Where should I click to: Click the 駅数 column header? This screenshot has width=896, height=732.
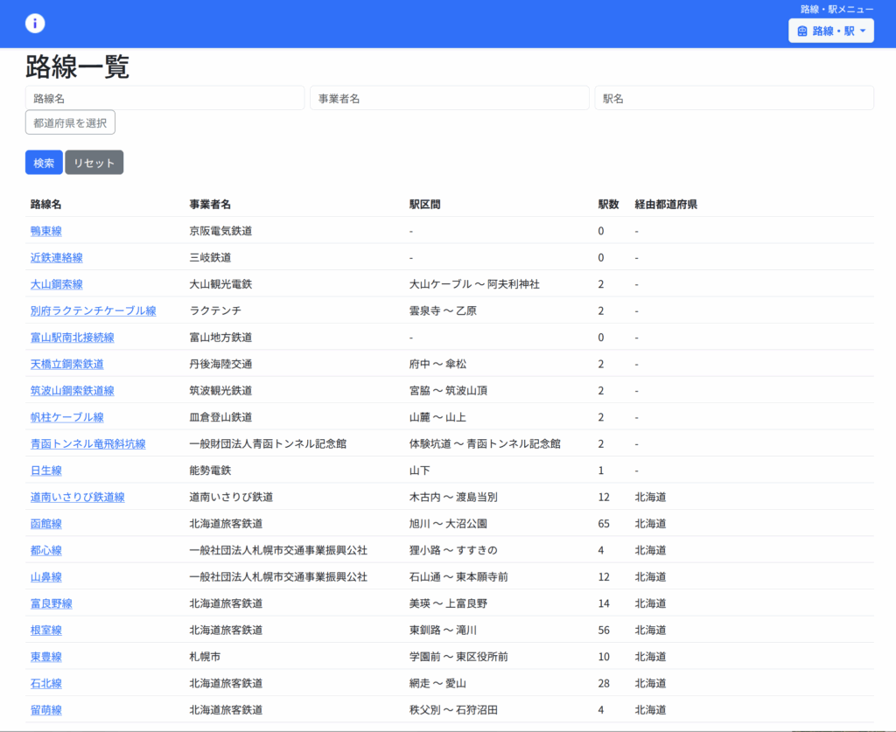pos(609,205)
